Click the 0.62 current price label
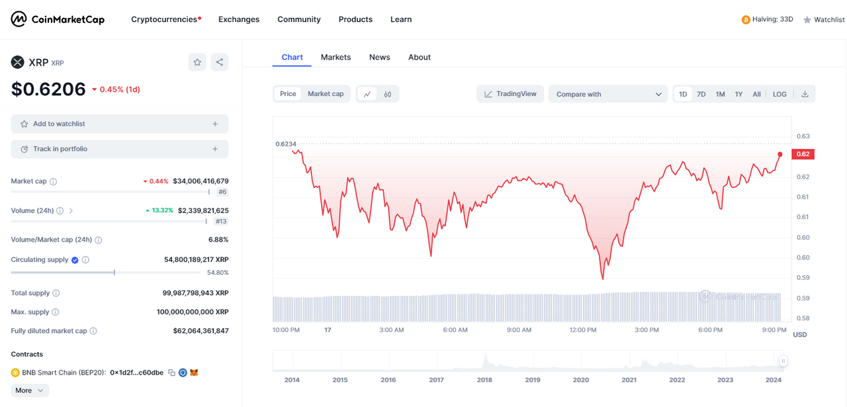The height and width of the screenshot is (407, 847). coord(803,154)
